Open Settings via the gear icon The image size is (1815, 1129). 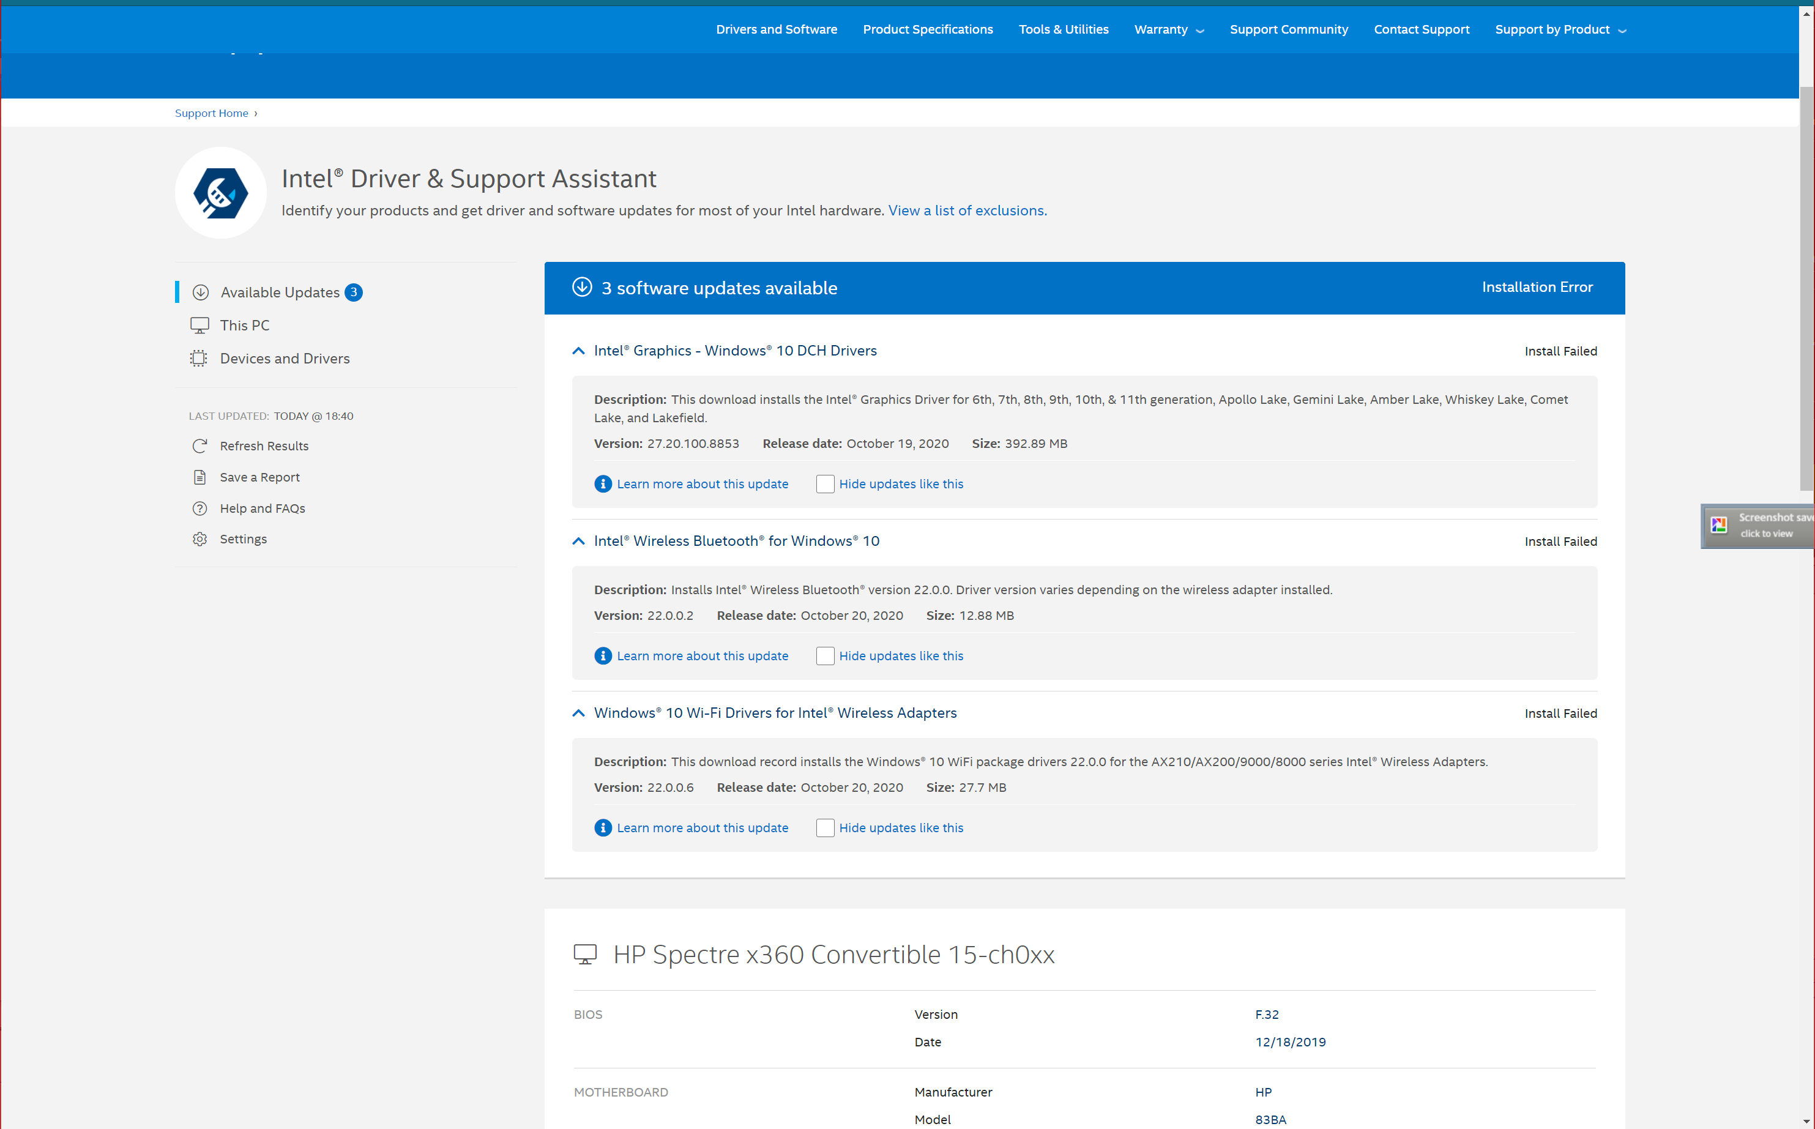[199, 539]
